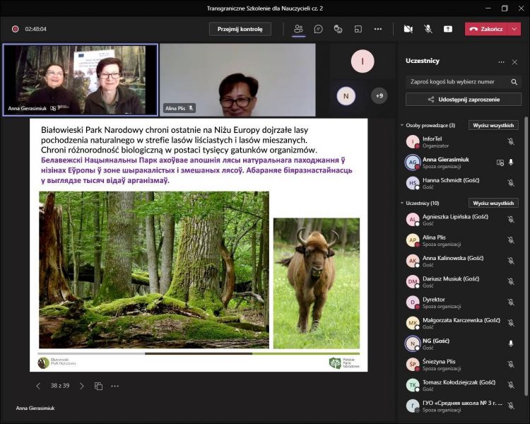This screenshot has height=424, width=530.
Task: Toggle the participants panel visibility
Action: [298, 29]
